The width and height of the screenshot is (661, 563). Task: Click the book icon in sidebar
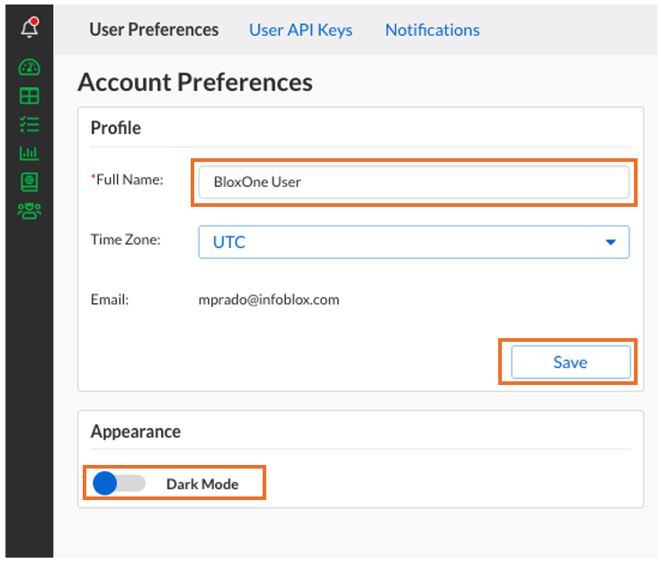29,183
